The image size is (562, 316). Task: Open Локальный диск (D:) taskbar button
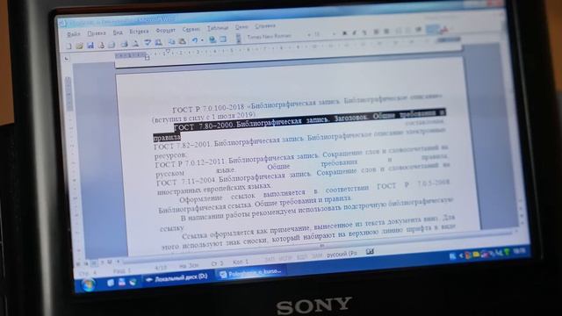coord(177,278)
